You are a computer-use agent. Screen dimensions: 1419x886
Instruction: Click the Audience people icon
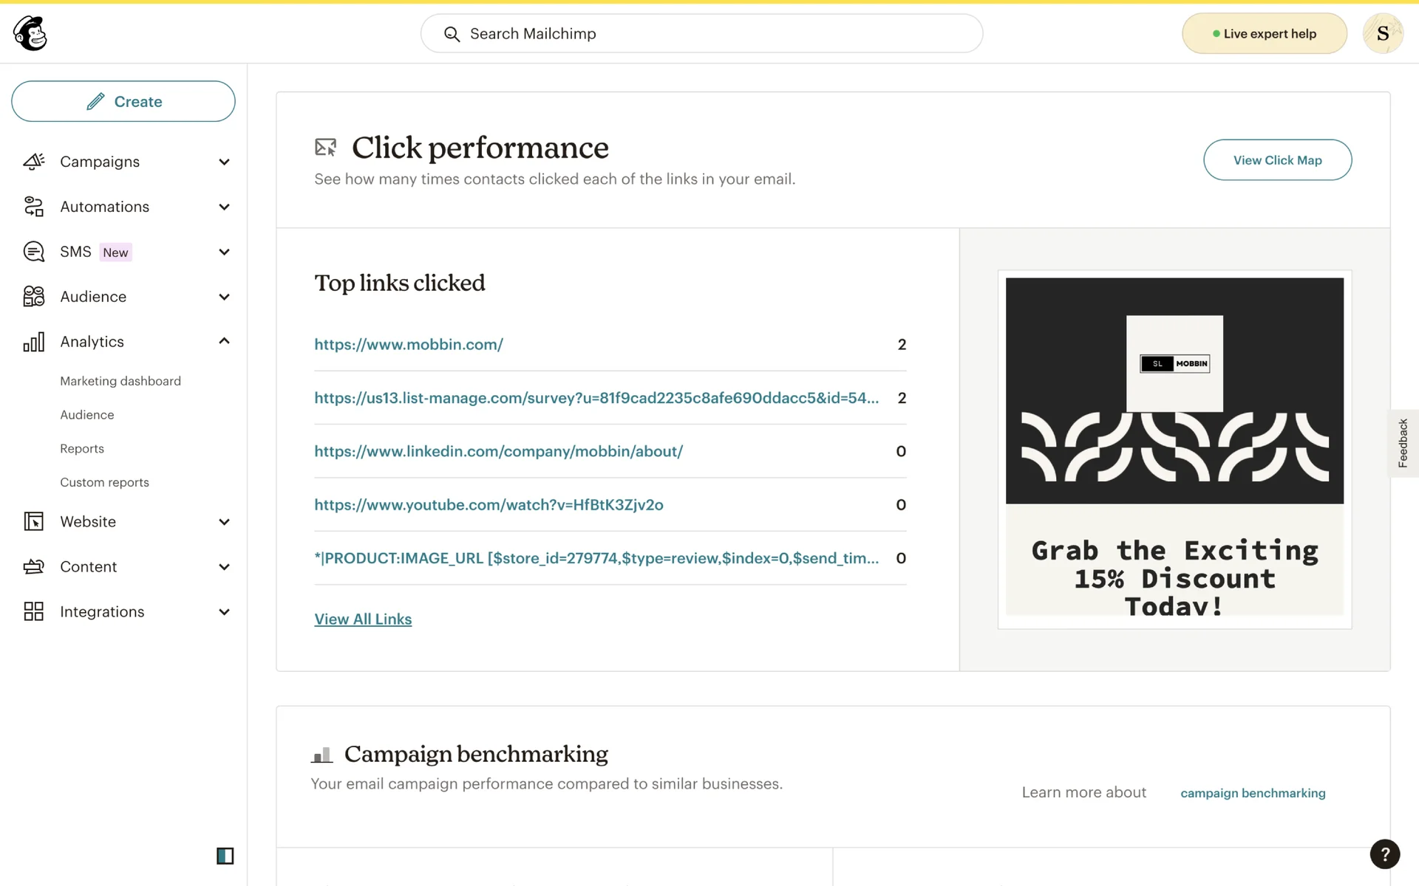coord(34,297)
